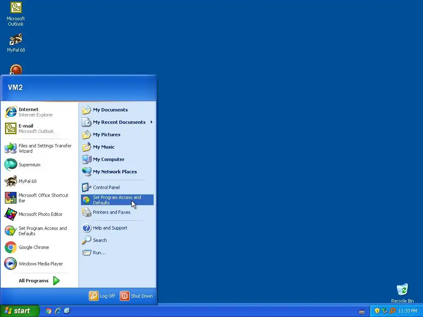The image size is (423, 317).
Task: Click third Quick Launch icon beside Internet Explorer
Action: pyautogui.click(x=67, y=311)
